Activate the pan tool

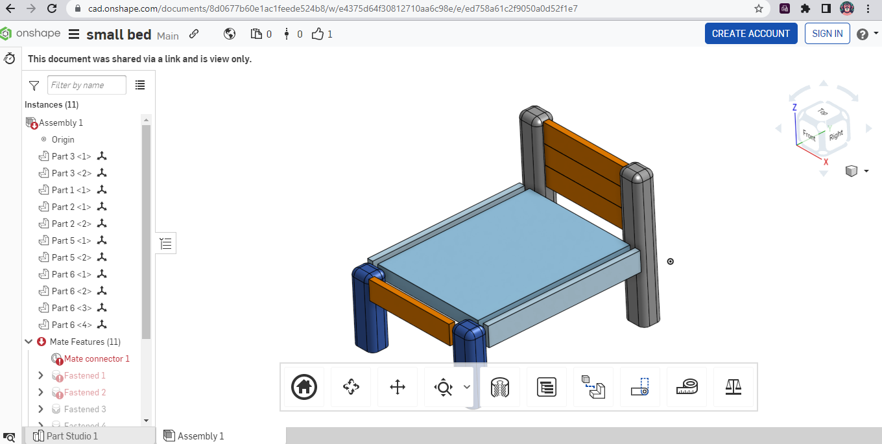pos(398,387)
